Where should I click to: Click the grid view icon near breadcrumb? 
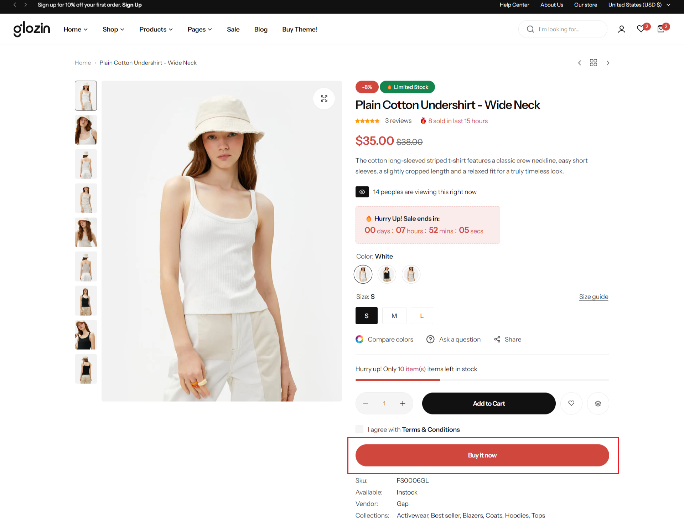(593, 63)
